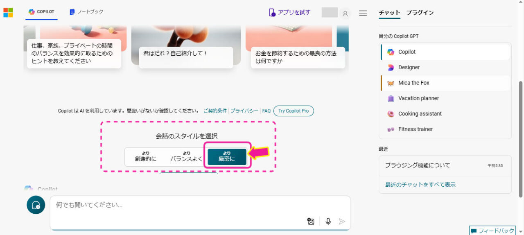This screenshot has height=235, width=524.
Task: Click the Designer icon
Action: tap(391, 67)
